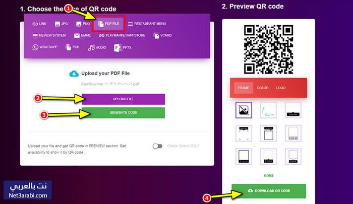This screenshot has height=204, width=353.
Task: Expand frame list with MORE
Action: (268, 176)
